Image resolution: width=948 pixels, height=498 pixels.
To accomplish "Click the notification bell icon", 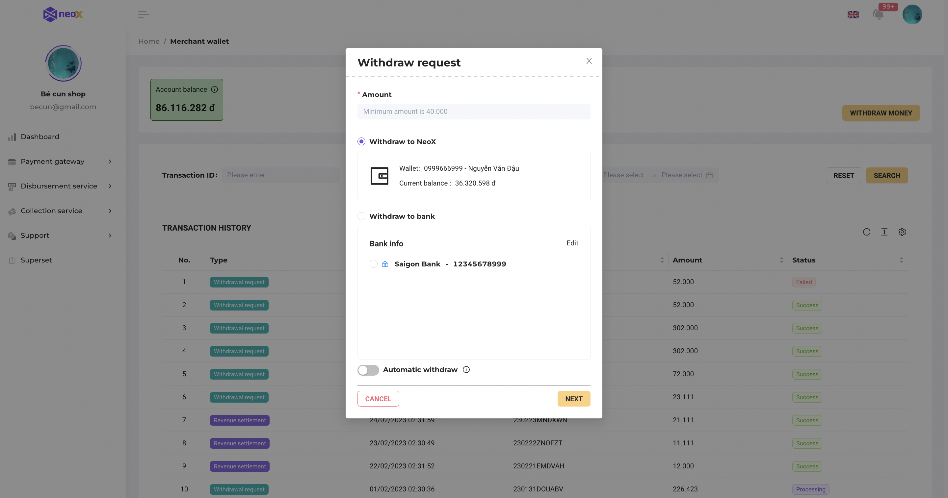I will pyautogui.click(x=878, y=15).
